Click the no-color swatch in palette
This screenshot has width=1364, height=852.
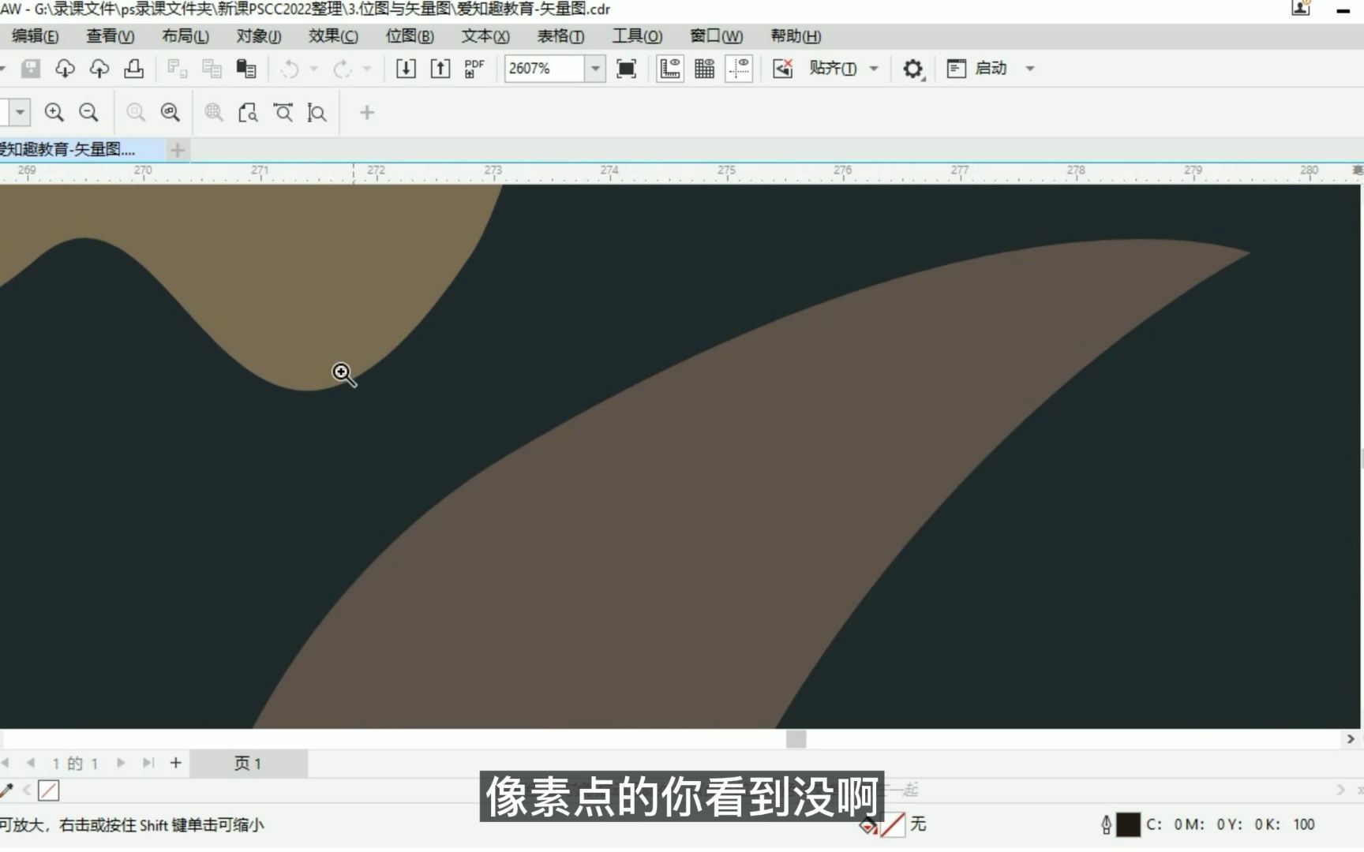point(48,790)
